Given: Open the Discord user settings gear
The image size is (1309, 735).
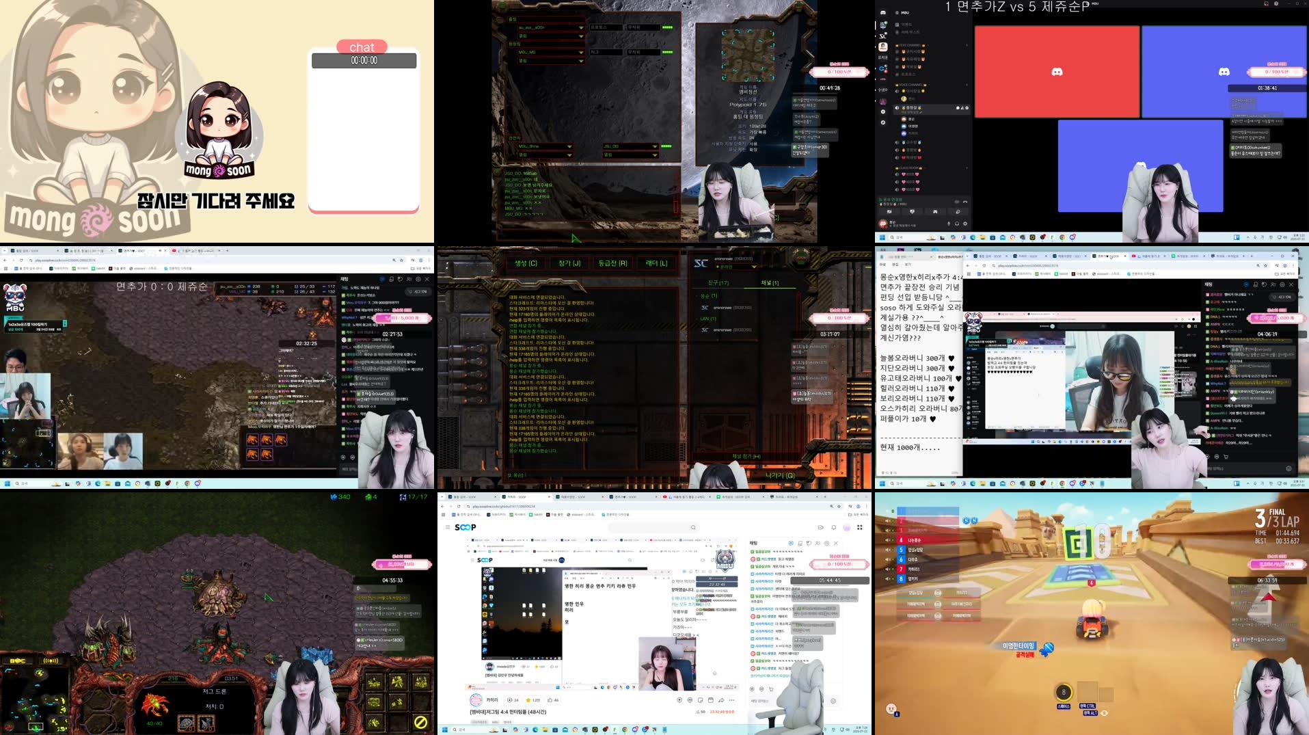Looking at the screenshot, I should coord(965,224).
